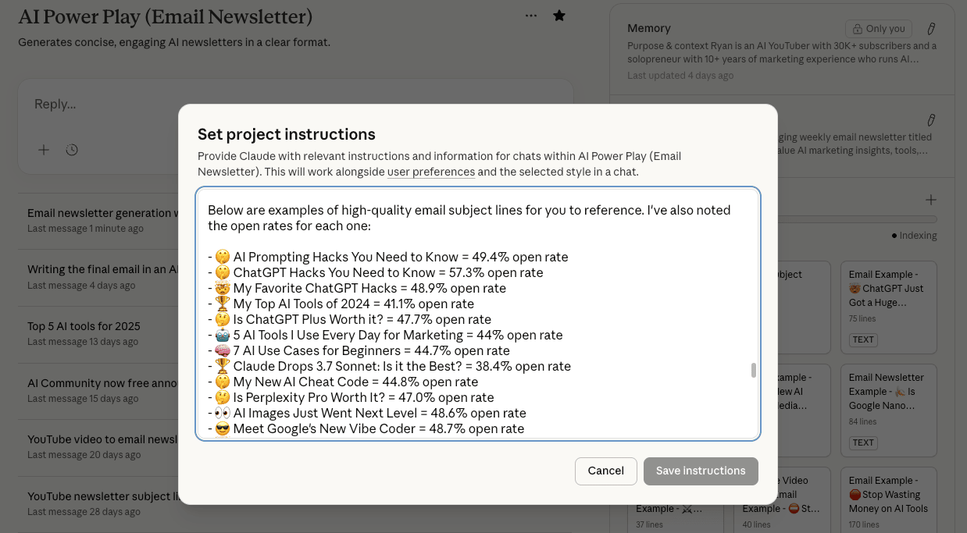
Task: Click the star favorite icon
Action: [x=559, y=16]
